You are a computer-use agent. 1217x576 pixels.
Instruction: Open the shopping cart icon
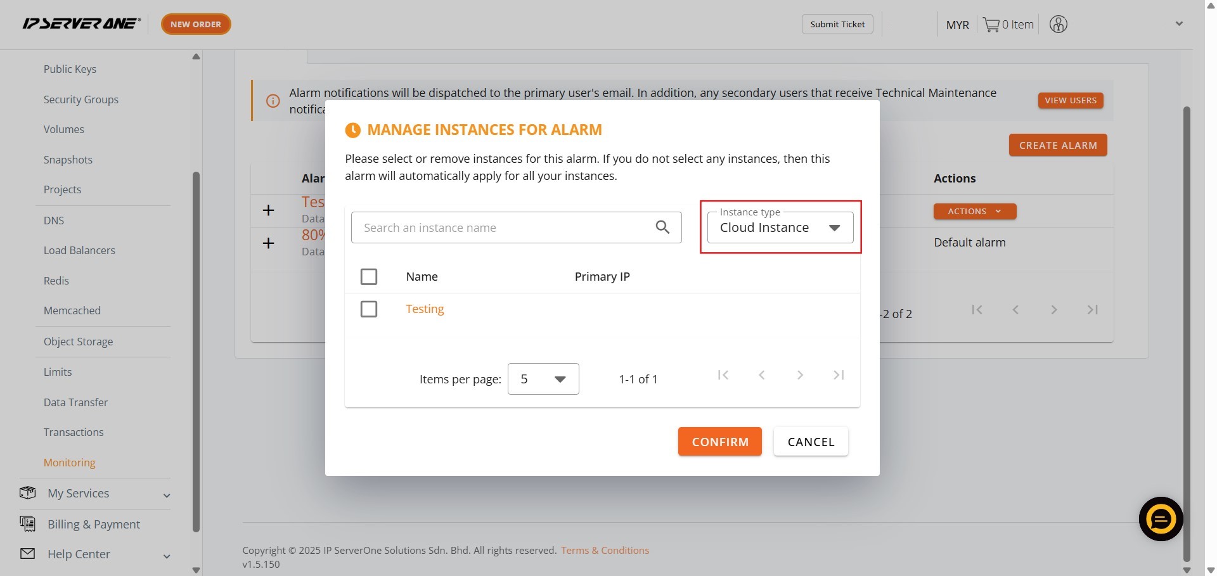pyautogui.click(x=991, y=25)
